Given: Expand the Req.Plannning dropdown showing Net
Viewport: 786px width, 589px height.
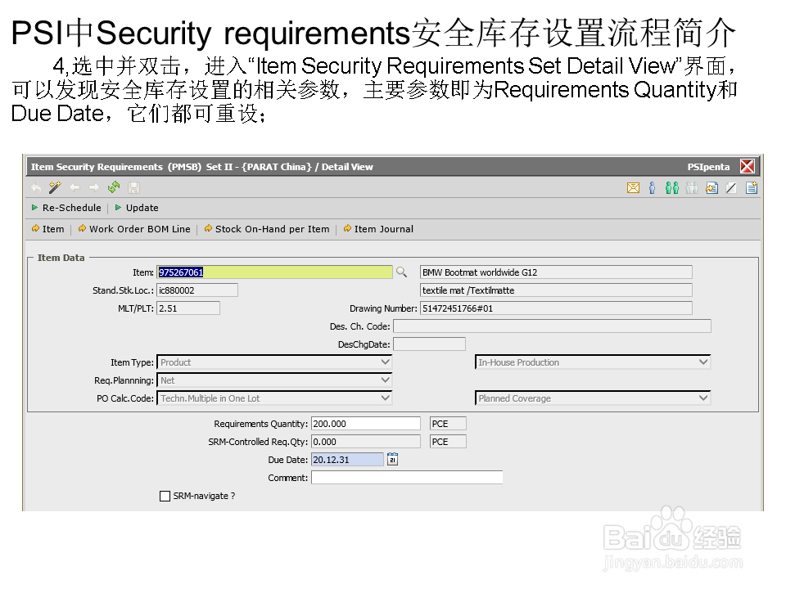Looking at the screenshot, I should pyautogui.click(x=274, y=380).
